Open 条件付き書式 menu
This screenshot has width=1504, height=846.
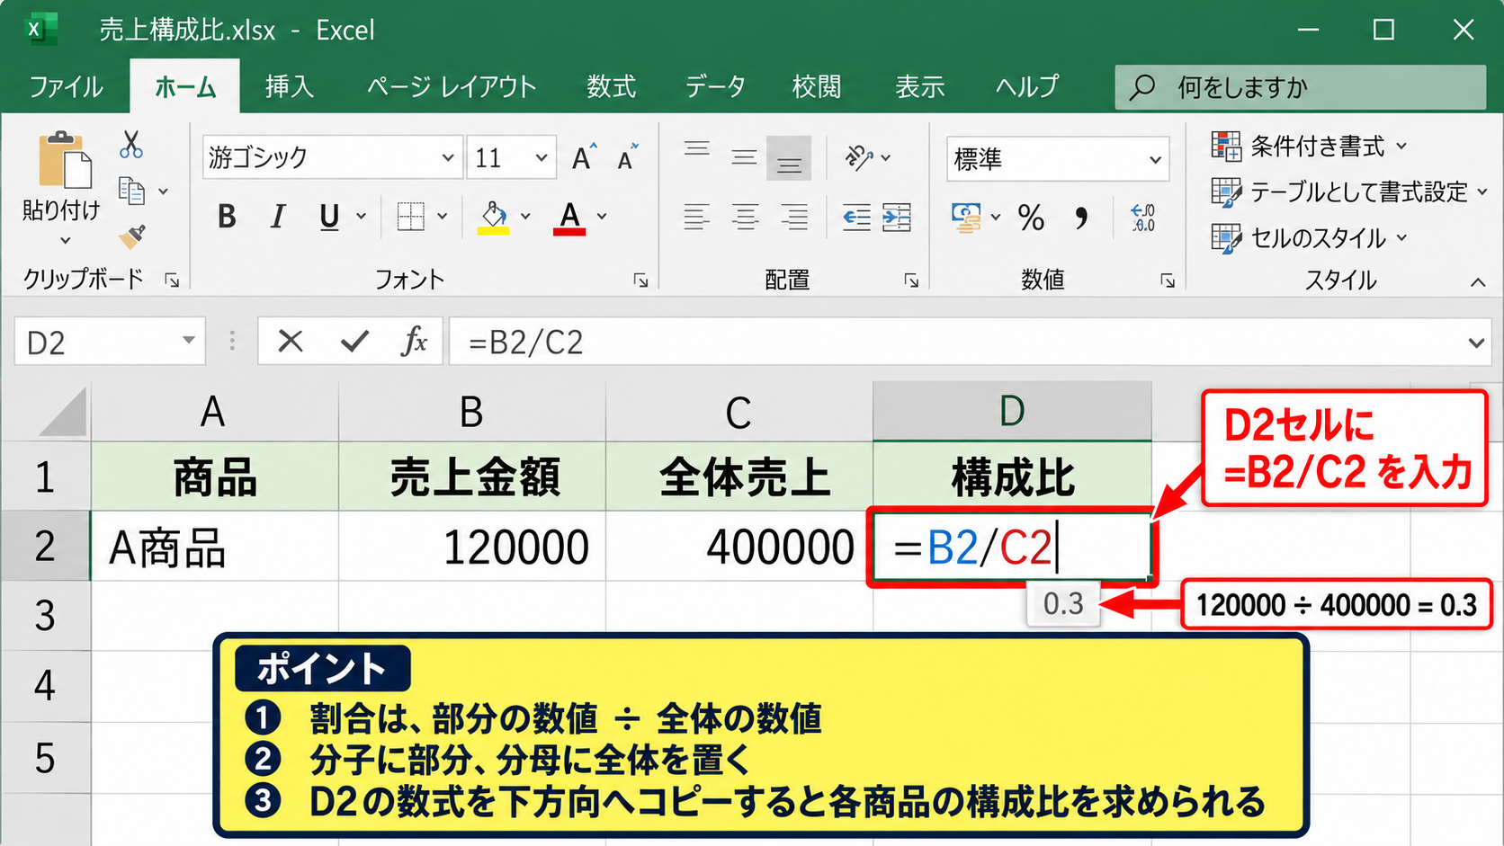point(1309,146)
